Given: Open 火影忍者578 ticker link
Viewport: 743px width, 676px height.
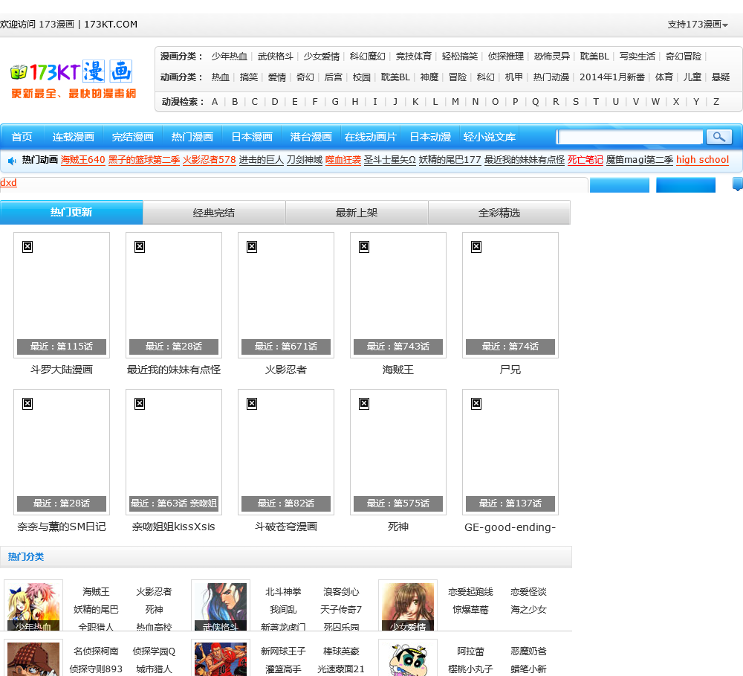Looking at the screenshot, I should tap(210, 160).
